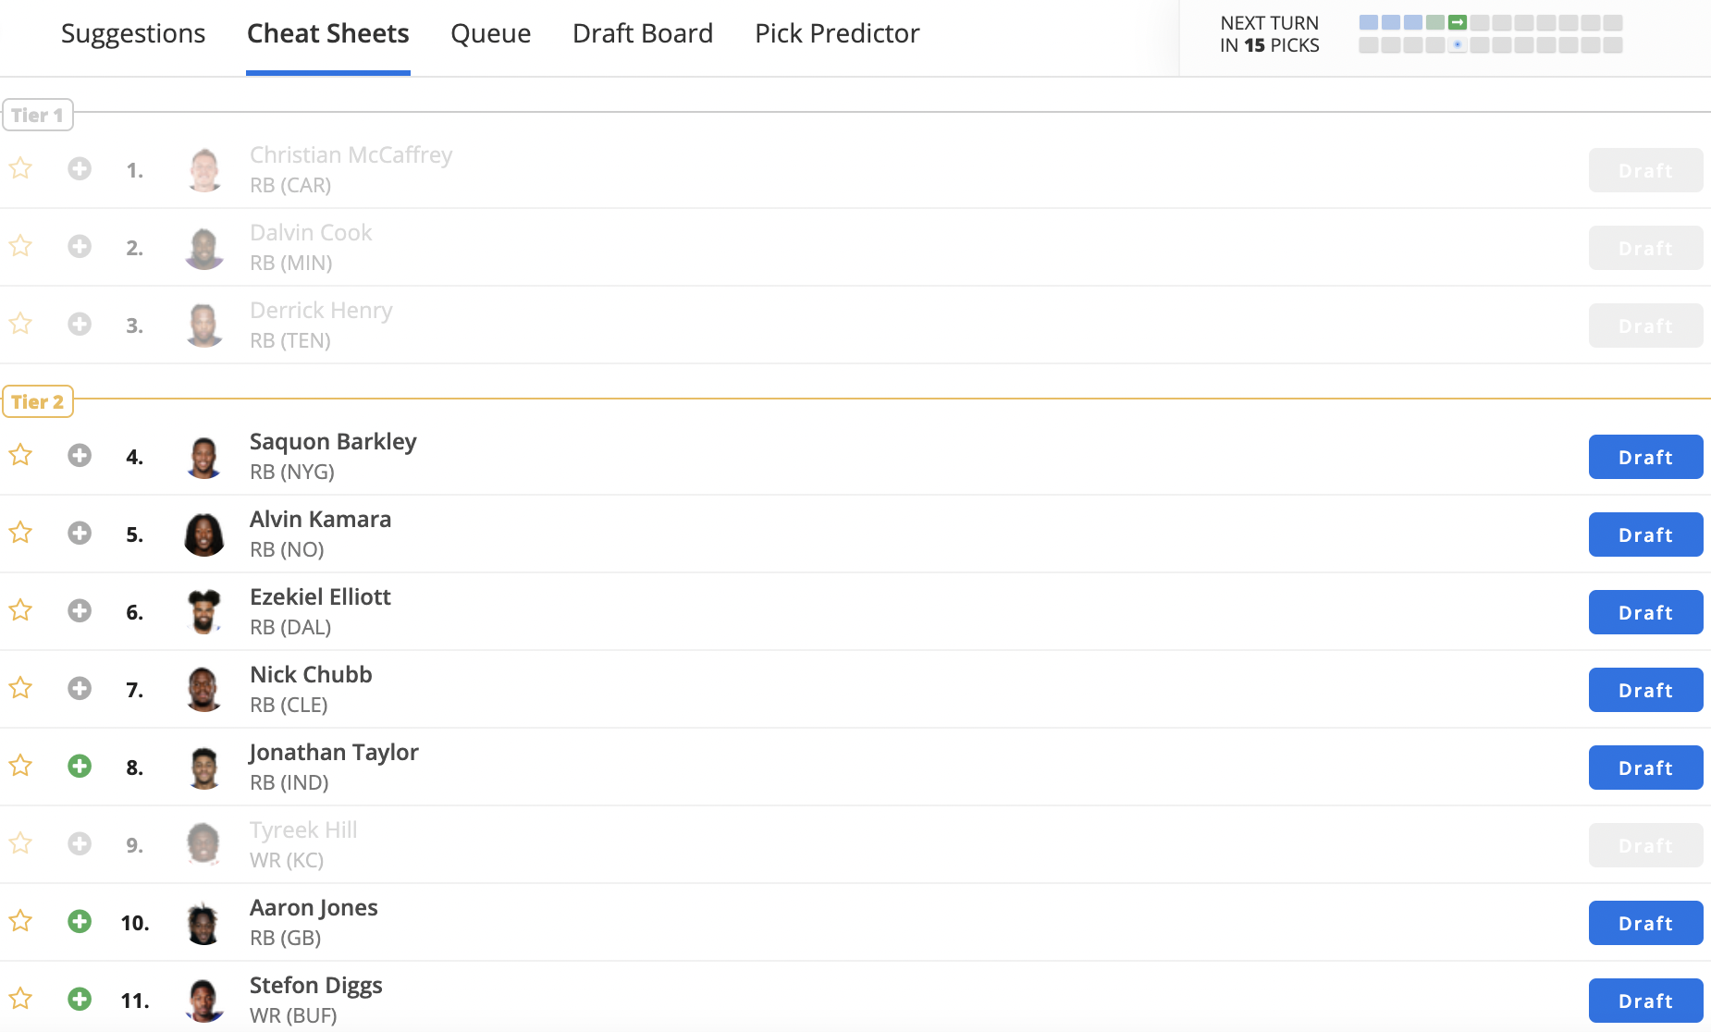This screenshot has width=1711, height=1032.
Task: Draft Ezekiel Elliott
Action: [x=1645, y=612]
